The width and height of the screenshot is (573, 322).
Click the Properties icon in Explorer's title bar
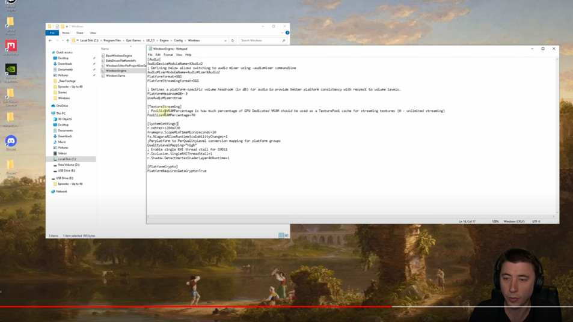[x=57, y=26]
